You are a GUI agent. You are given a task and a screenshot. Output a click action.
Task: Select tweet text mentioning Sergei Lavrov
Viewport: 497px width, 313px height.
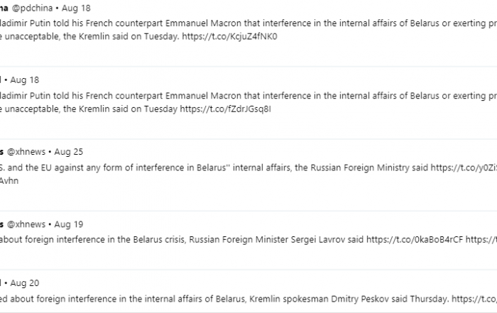coord(248,239)
